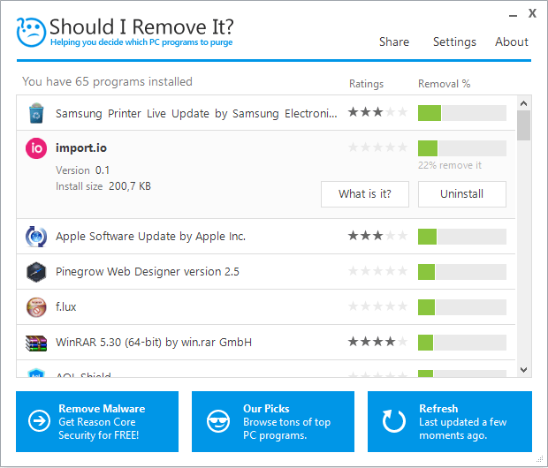This screenshot has width=548, height=468.
Task: Minimize the Should I Remove It window
Action: coord(513,15)
